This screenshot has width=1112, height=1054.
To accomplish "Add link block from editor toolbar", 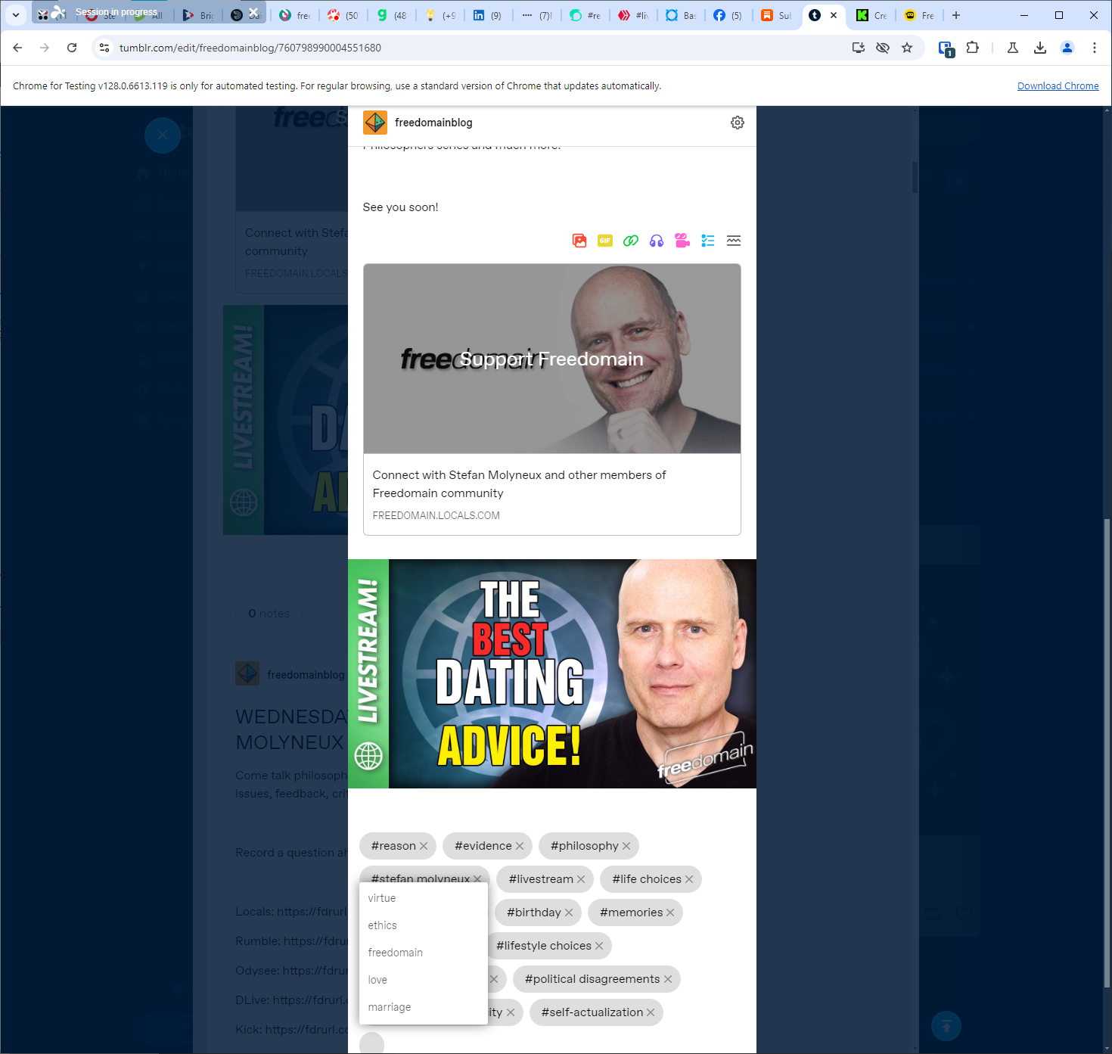I will coord(631,241).
